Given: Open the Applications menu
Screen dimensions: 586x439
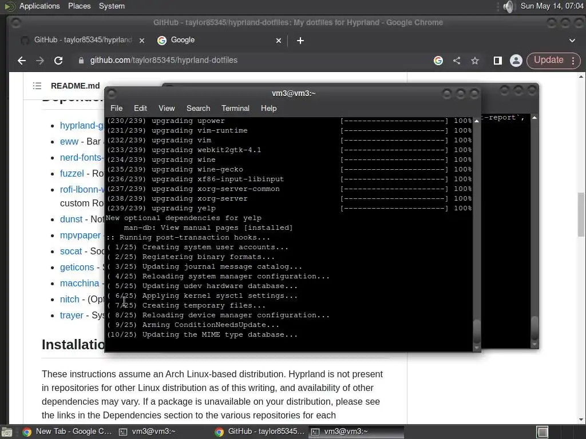Looking at the screenshot, I should pyautogui.click(x=39, y=6).
